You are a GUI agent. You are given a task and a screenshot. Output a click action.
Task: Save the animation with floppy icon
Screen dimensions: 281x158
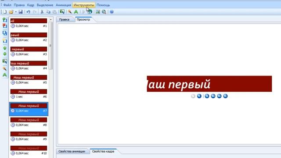tap(21, 12)
